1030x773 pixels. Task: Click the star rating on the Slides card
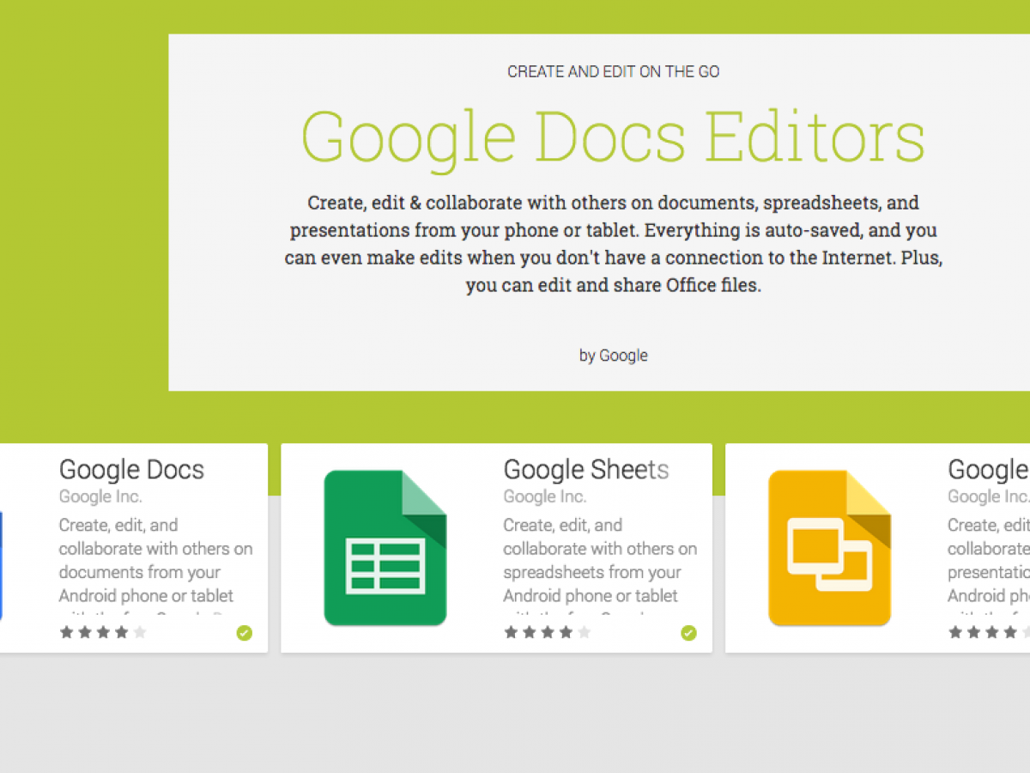(x=989, y=633)
